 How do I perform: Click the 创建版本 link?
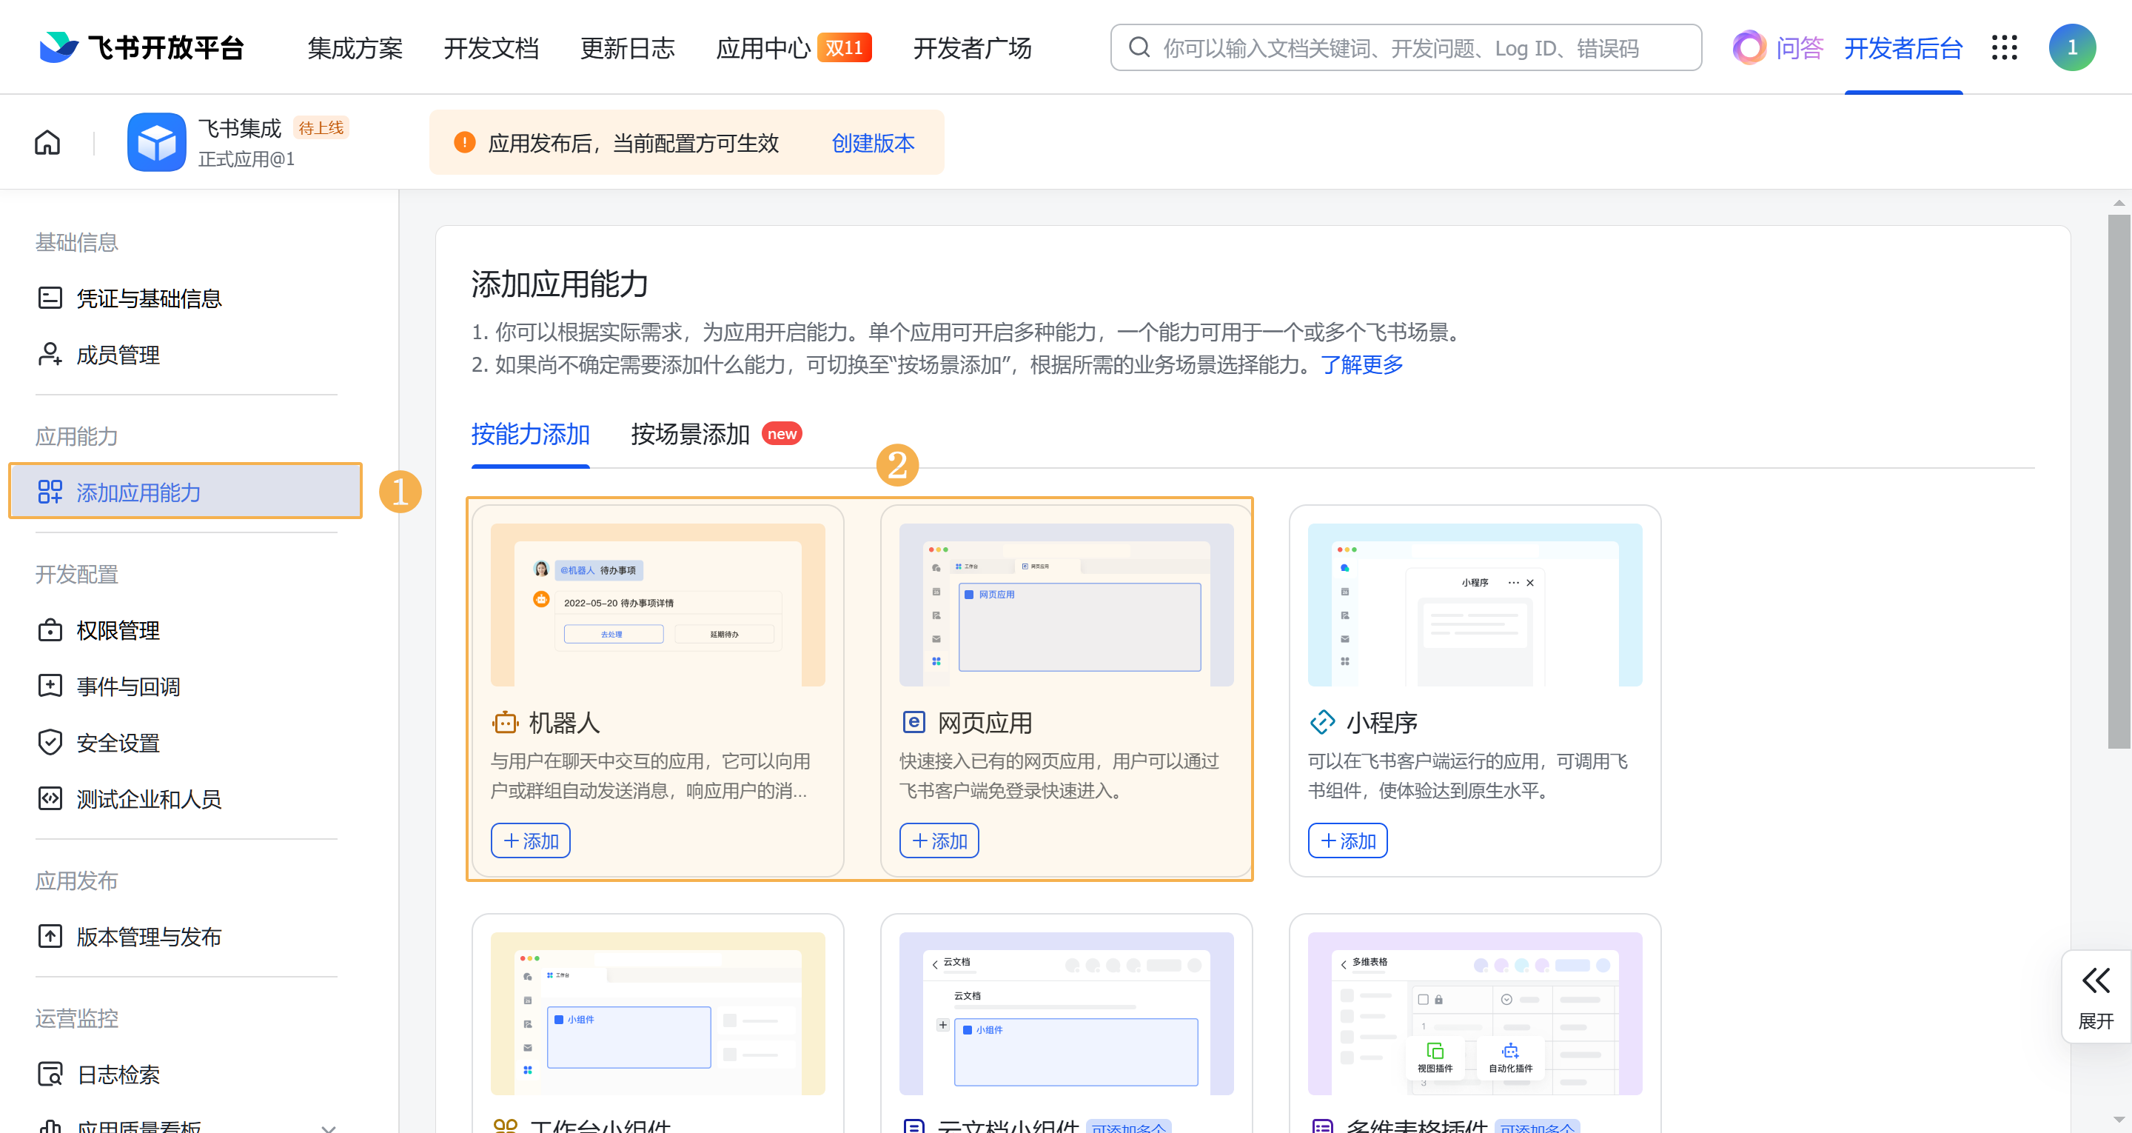click(x=872, y=143)
